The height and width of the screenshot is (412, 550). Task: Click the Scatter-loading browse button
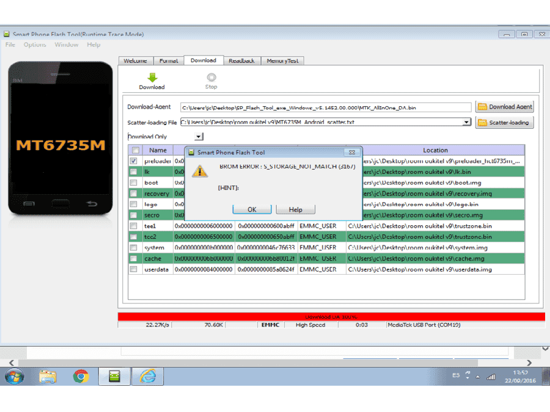point(505,123)
